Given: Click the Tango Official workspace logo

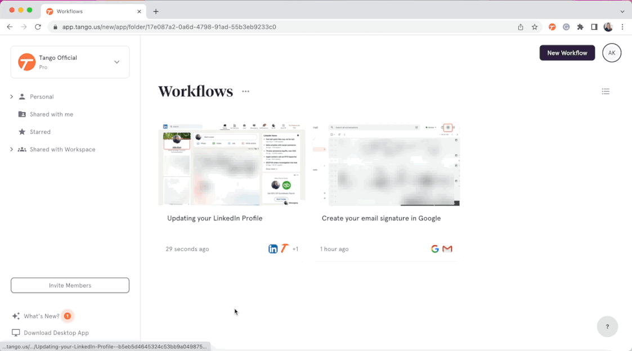Looking at the screenshot, I should [x=26, y=62].
